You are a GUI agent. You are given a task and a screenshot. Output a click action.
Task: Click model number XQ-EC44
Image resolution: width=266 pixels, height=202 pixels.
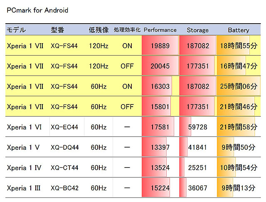[64, 127]
